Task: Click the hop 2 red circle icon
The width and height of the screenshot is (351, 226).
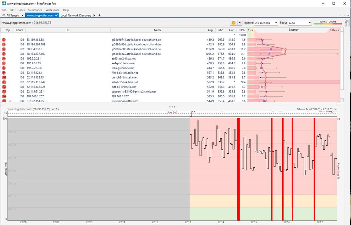Action: pyautogui.click(x=4, y=40)
